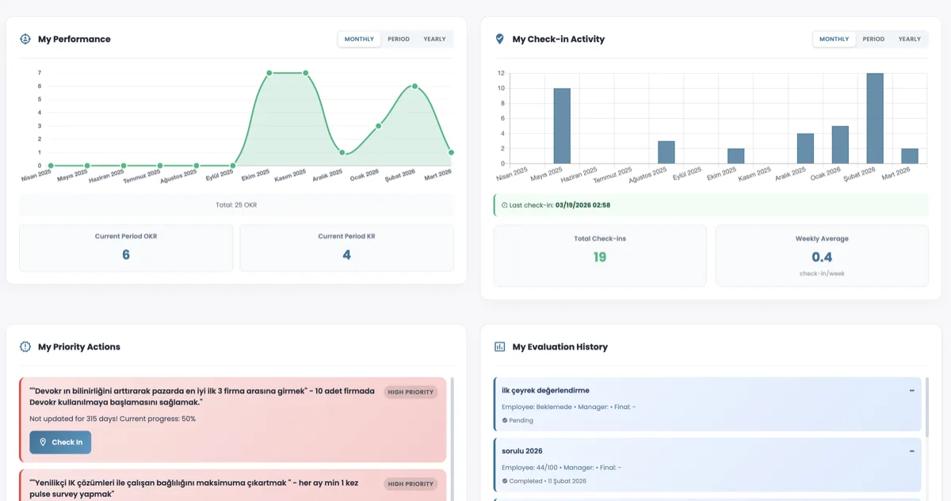Viewport: 951px width, 501px height.
Task: Select Period tab in Check-in Activity
Action: point(873,39)
